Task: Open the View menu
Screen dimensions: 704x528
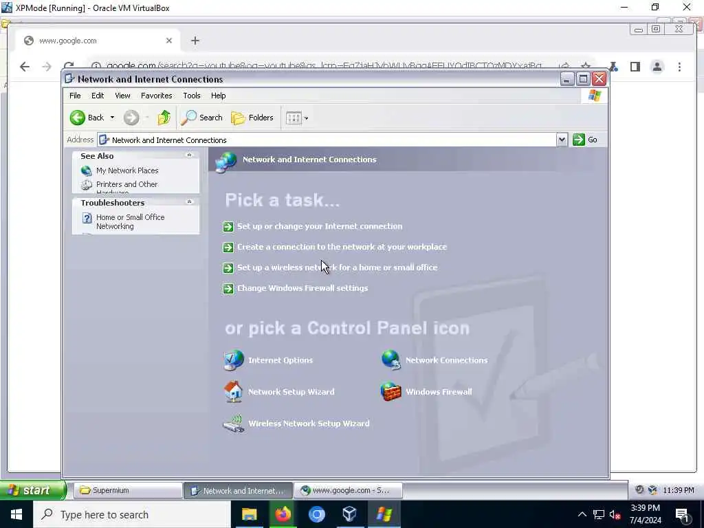Action: [122, 96]
